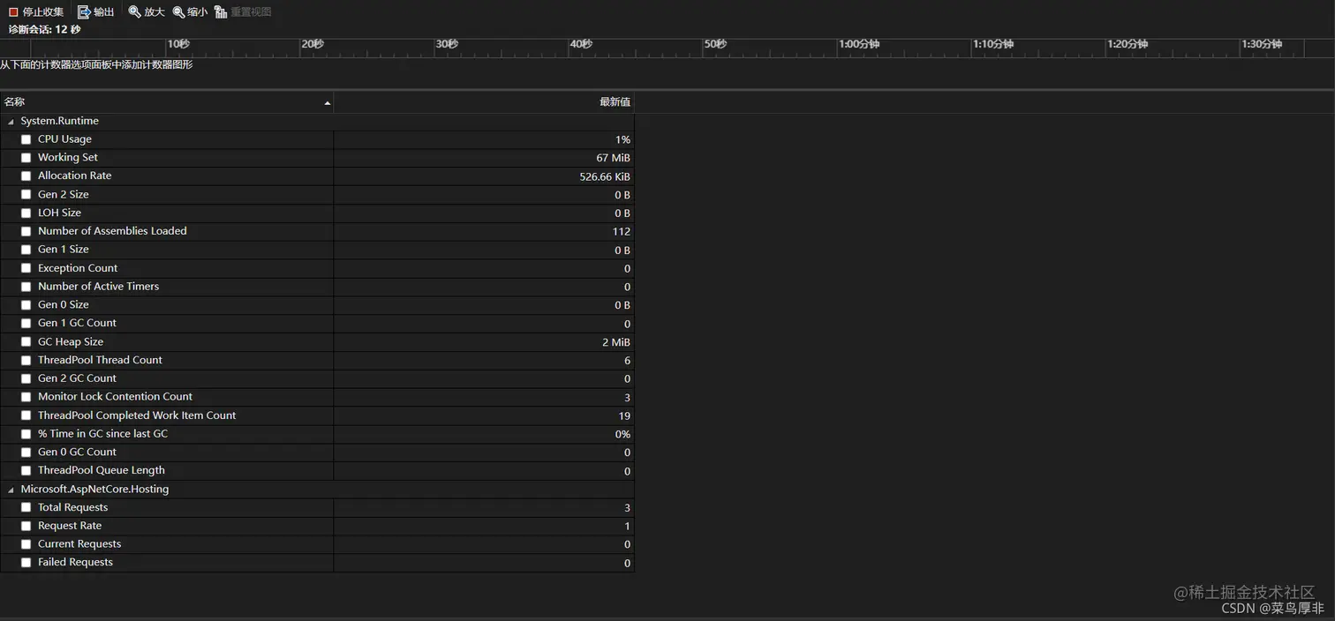
Task: Sort by the 名称 column header
Action: point(167,102)
